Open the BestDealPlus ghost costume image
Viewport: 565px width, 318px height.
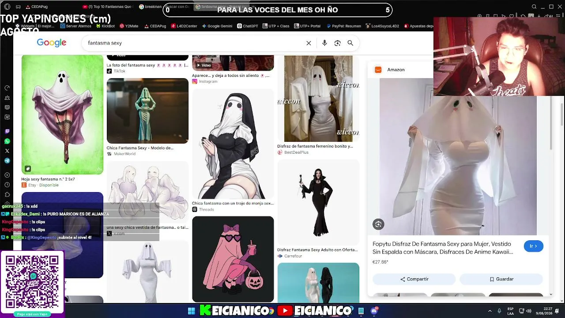[x=318, y=98]
